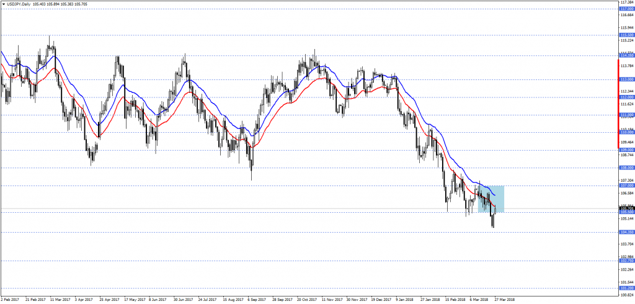Screen dimensions: 635x304
Task: Click the 30 Jun 2017 date label
Action: pyautogui.click(x=184, y=300)
